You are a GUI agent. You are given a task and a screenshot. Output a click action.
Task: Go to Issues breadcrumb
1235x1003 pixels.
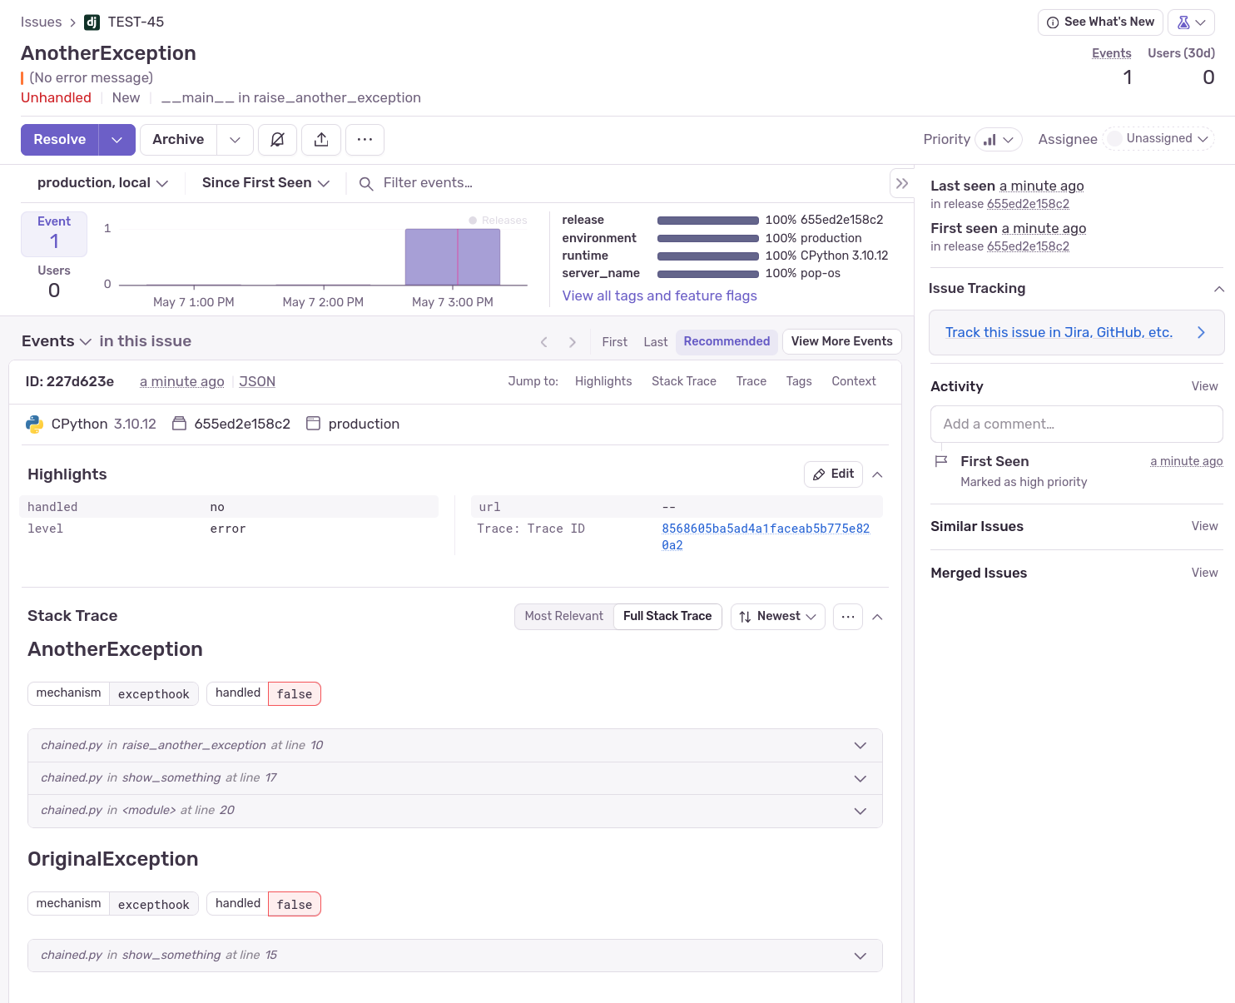(x=42, y=22)
